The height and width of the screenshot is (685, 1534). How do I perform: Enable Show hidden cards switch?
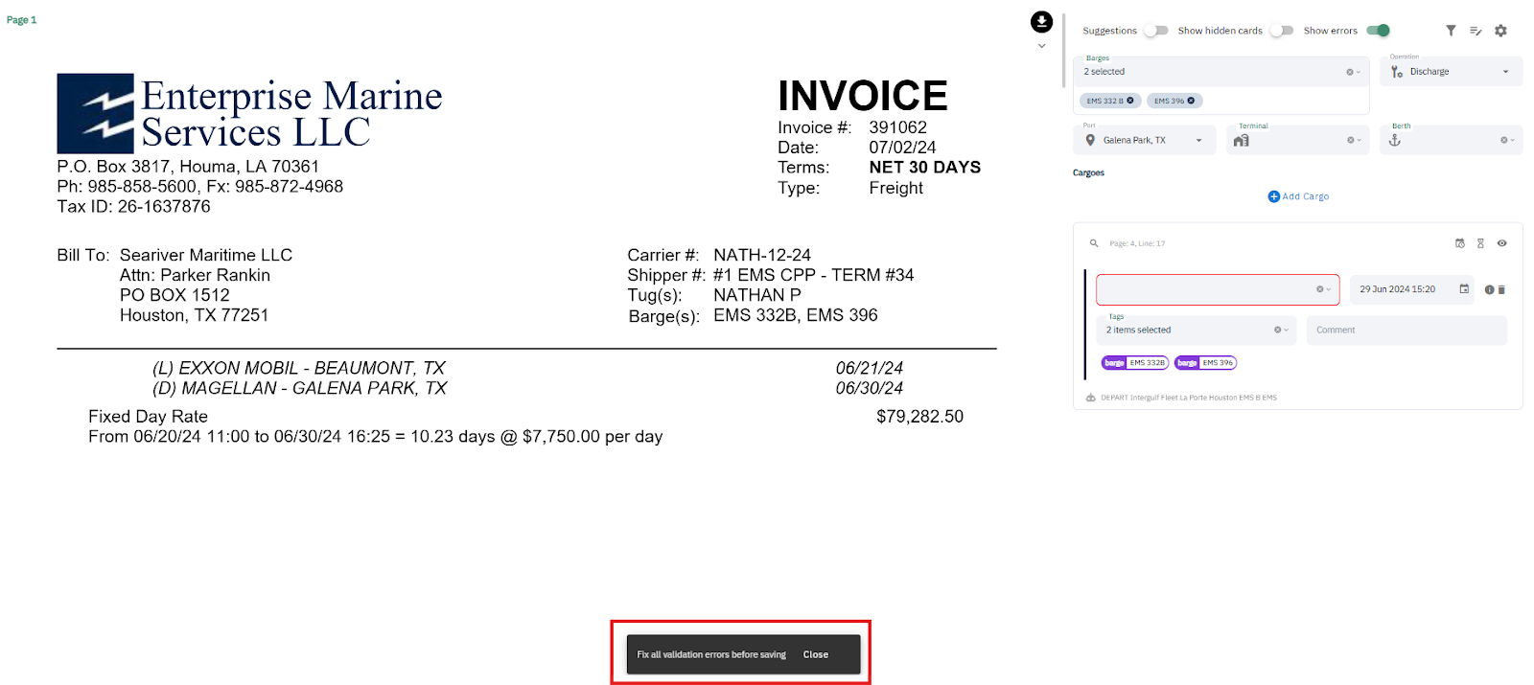pos(1282,31)
